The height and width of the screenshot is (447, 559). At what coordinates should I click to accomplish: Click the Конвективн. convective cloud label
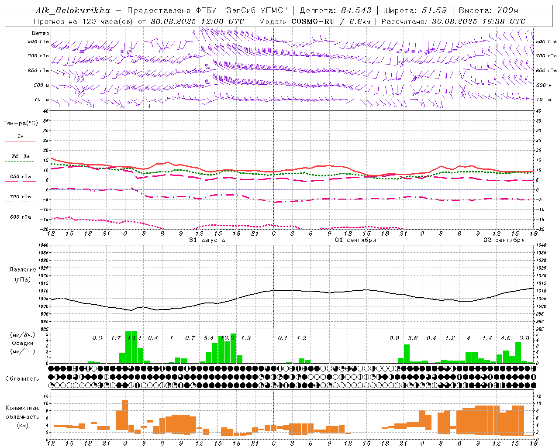(22, 408)
